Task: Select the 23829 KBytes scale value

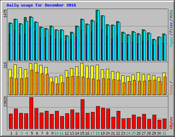Action: pos(5,101)
